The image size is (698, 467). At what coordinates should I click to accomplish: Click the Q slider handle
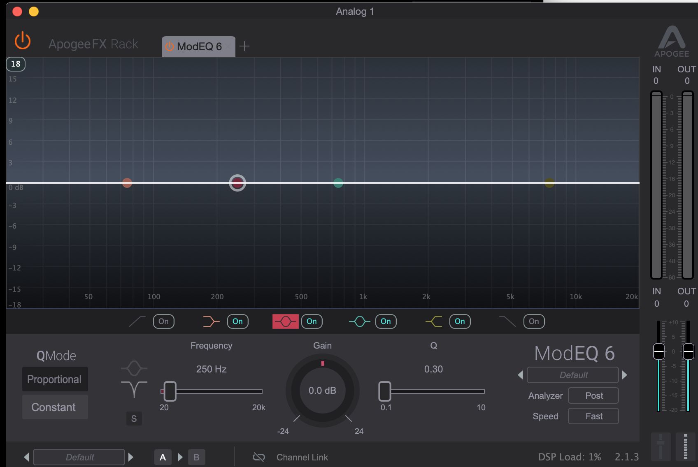point(384,391)
